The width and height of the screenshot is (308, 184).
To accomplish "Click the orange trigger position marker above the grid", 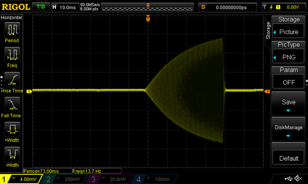I will point(148,18).
